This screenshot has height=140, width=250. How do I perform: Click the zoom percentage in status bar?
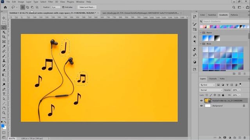pos(12,138)
